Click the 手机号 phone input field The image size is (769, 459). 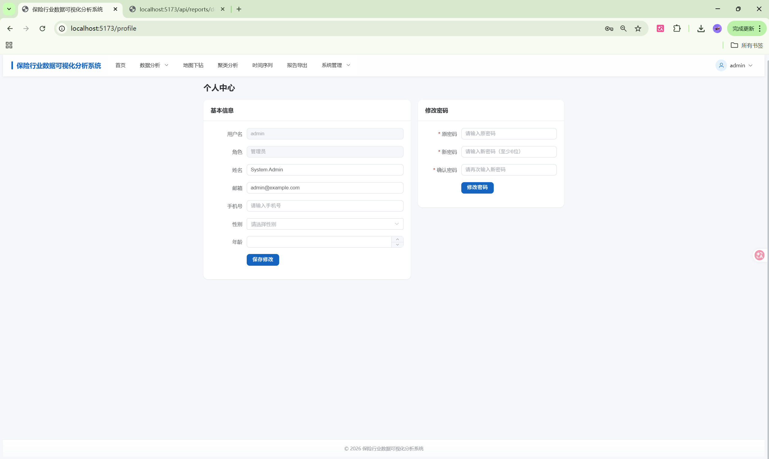pos(325,206)
